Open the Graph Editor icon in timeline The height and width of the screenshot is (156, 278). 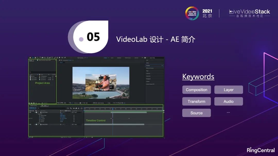coord(82,108)
